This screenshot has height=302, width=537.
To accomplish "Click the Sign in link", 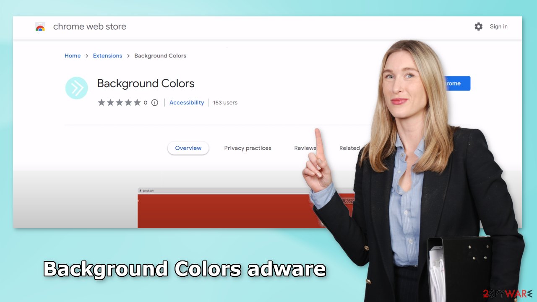I will tap(498, 26).
